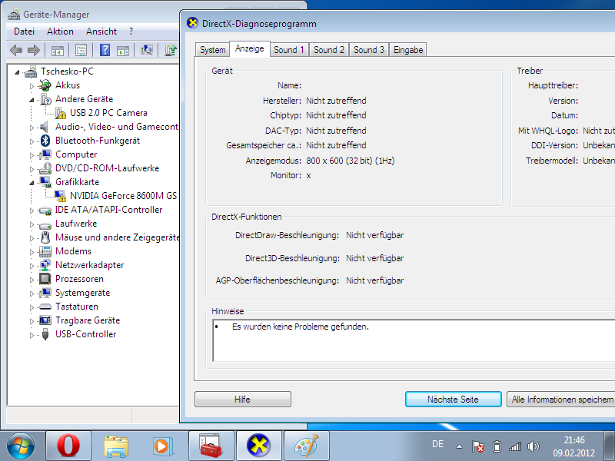Image resolution: width=615 pixels, height=461 pixels.
Task: Click the show/hide console tree toolbar icon
Action: pos(57,50)
